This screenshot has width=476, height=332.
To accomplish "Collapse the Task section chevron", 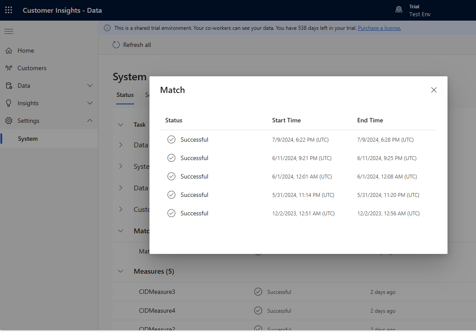I will pos(121,125).
